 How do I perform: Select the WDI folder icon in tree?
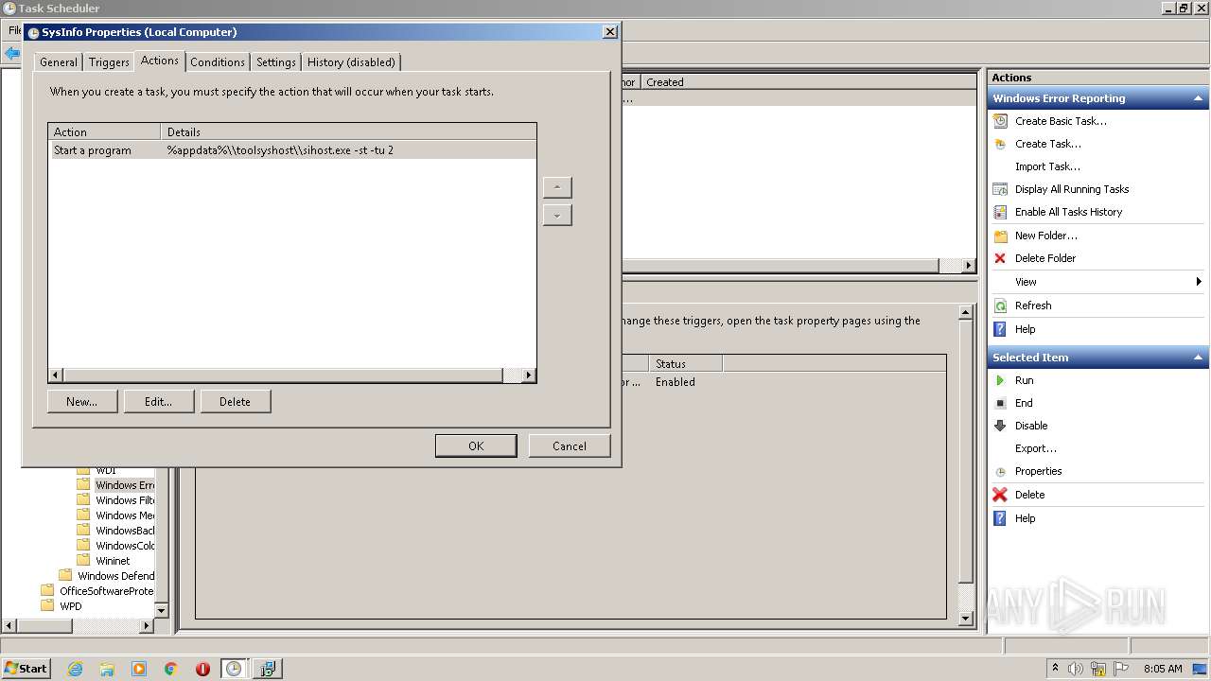tap(83, 470)
